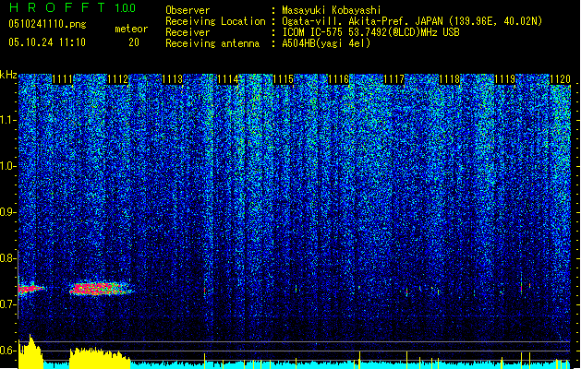Click the 1.0 kHz axis label
This screenshot has height=369, width=581.
coord(7,166)
